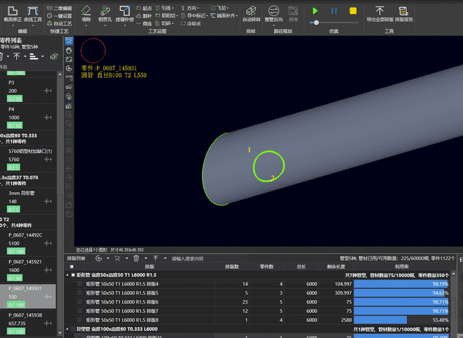The width and height of the screenshot is (463, 338).
Task: Select the 焊缝补偿 weld compensation tool
Action: click(124, 11)
